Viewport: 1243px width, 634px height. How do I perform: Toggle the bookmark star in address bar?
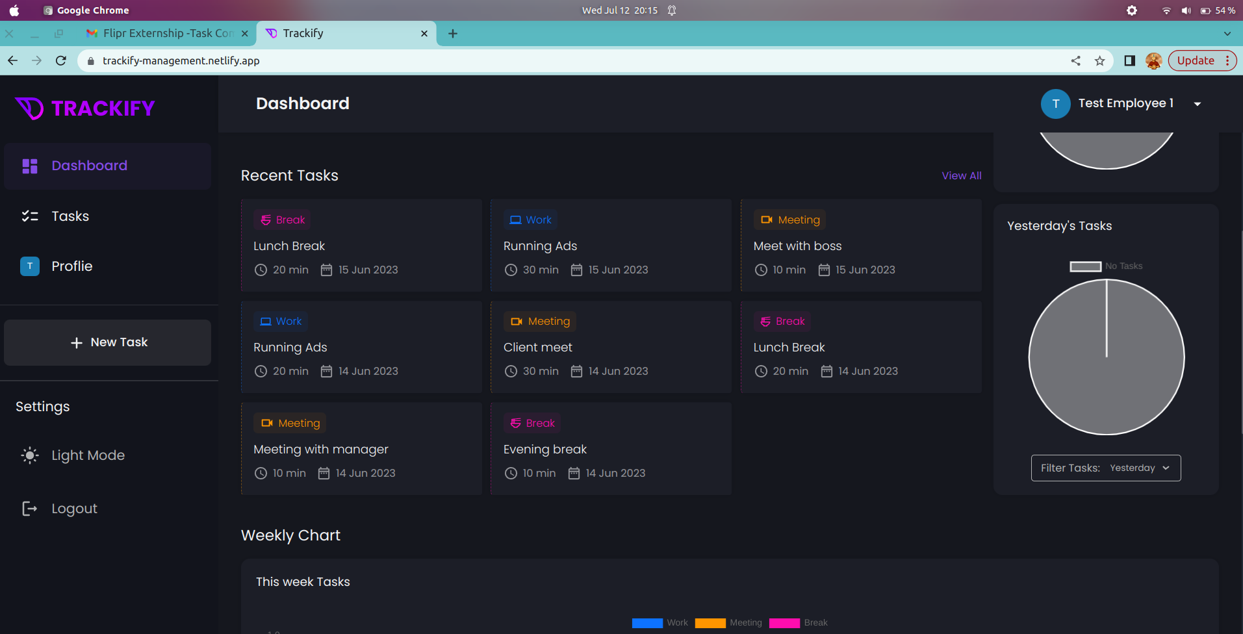1100,60
